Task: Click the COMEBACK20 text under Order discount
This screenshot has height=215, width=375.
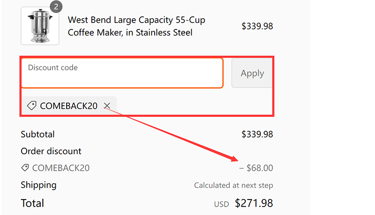Action: tap(60, 168)
